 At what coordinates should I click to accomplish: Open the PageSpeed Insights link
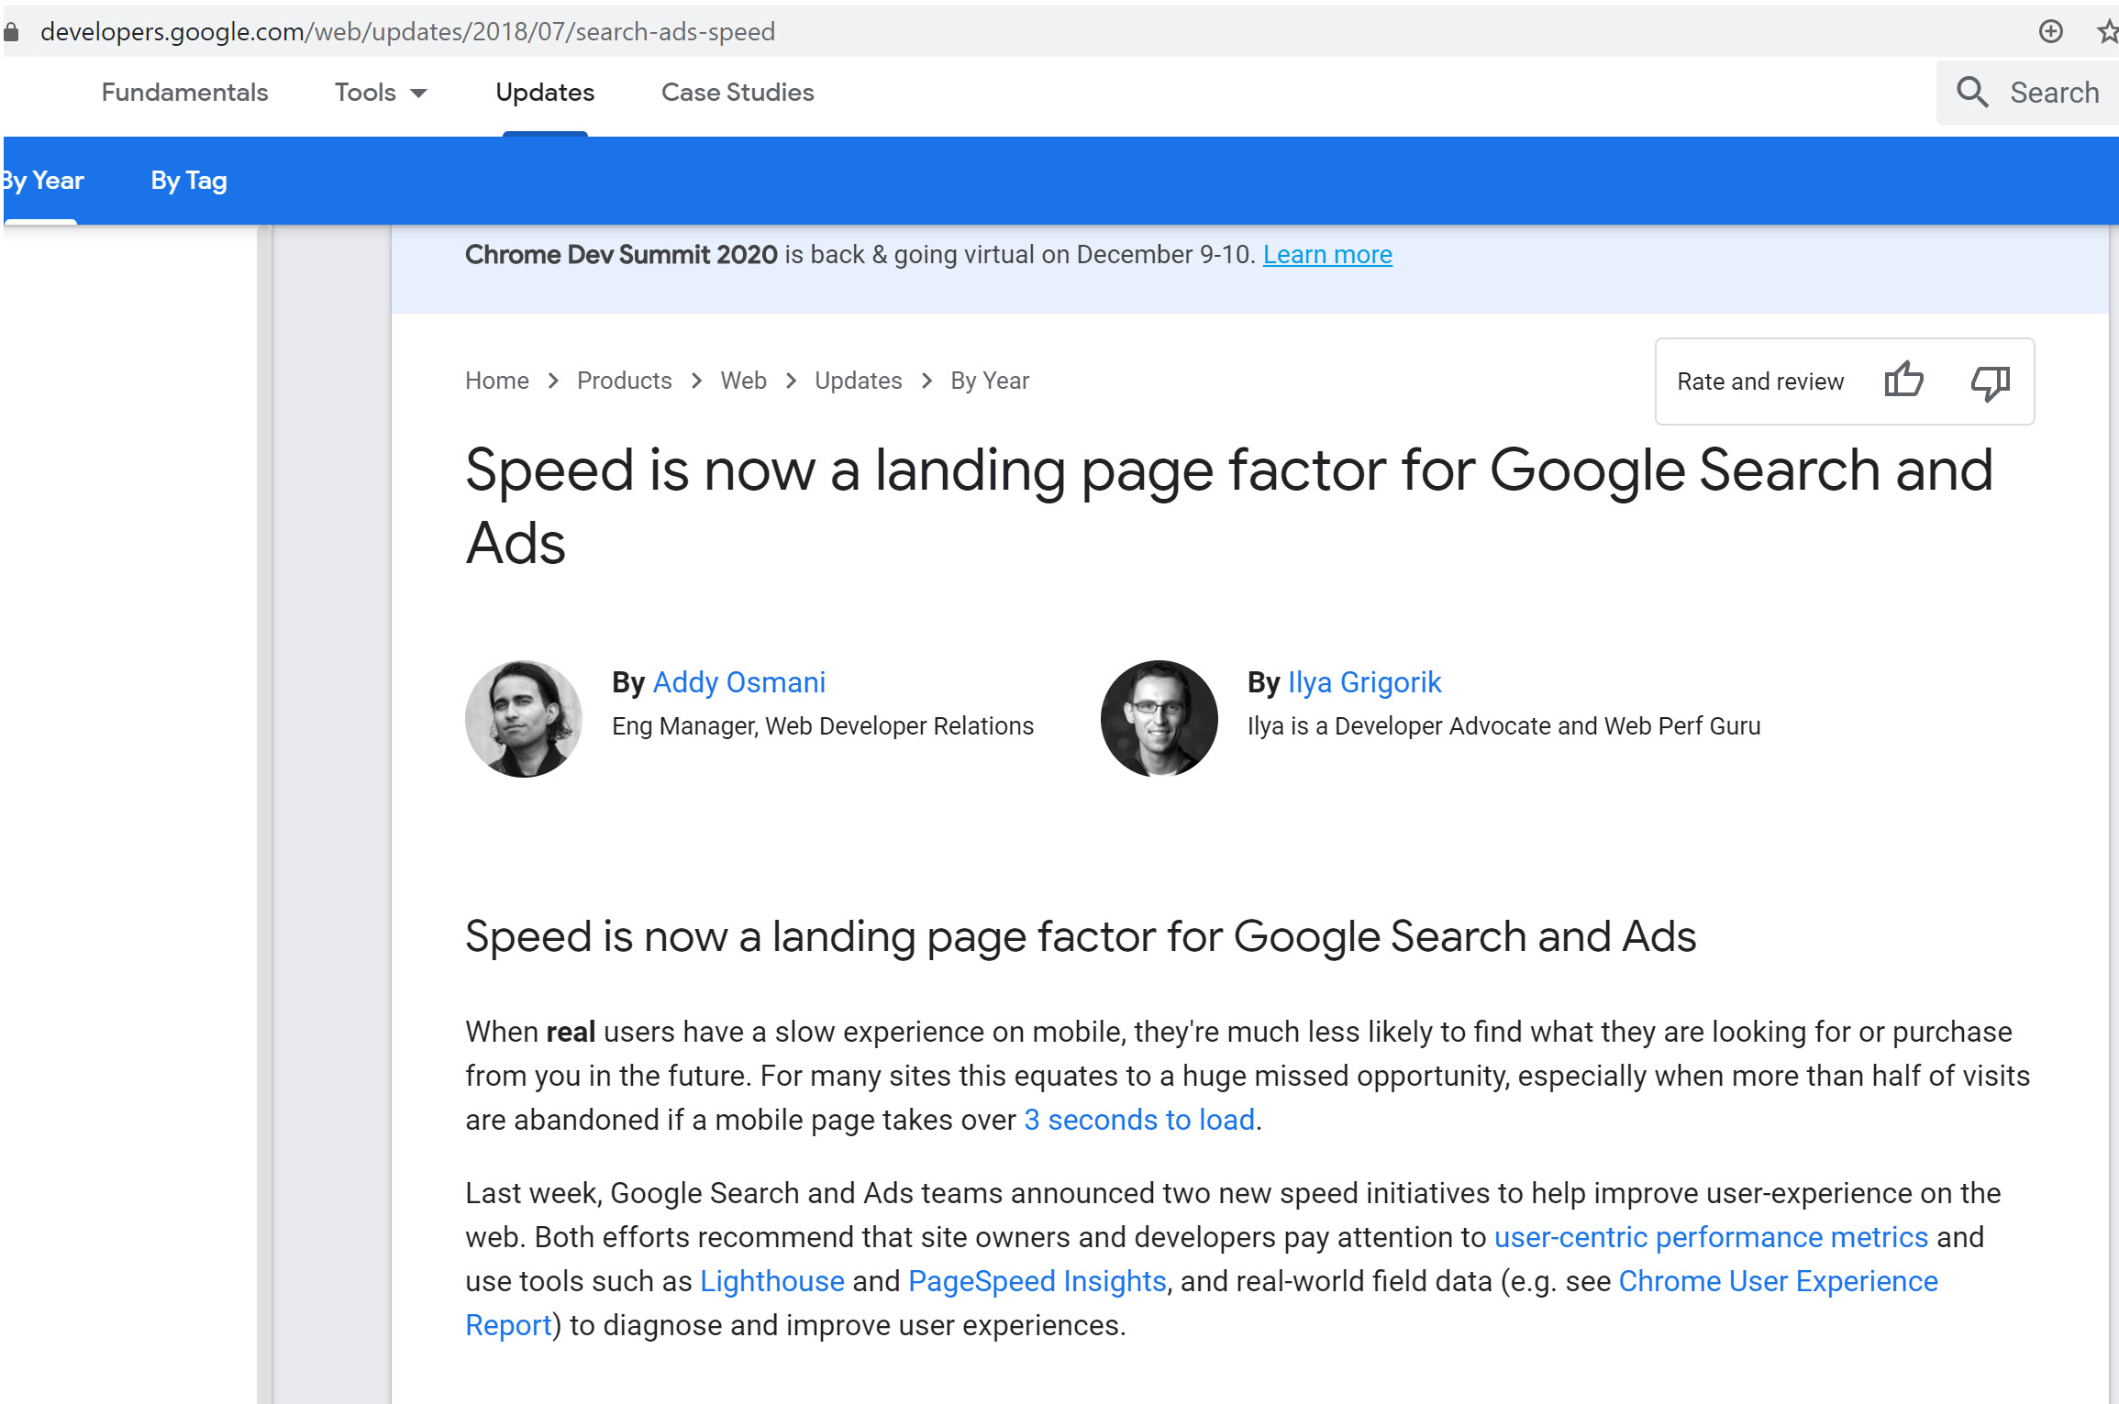tap(1037, 1281)
